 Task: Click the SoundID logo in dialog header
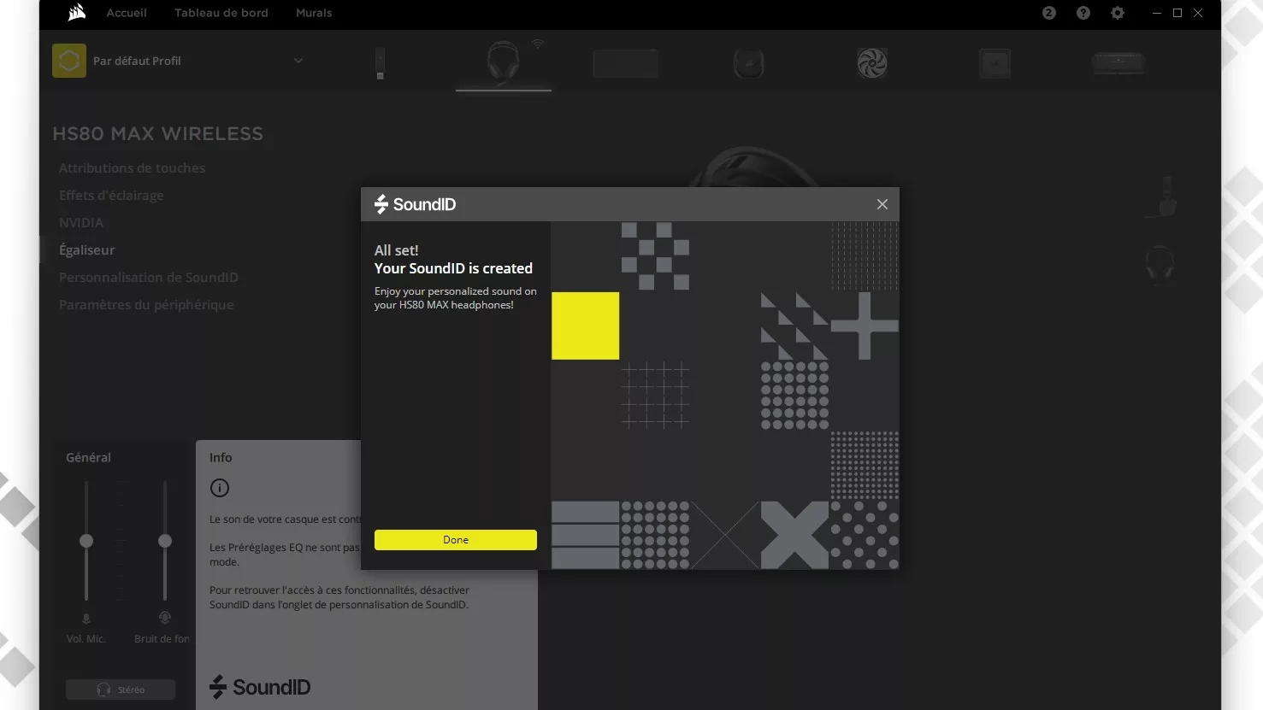coord(416,204)
